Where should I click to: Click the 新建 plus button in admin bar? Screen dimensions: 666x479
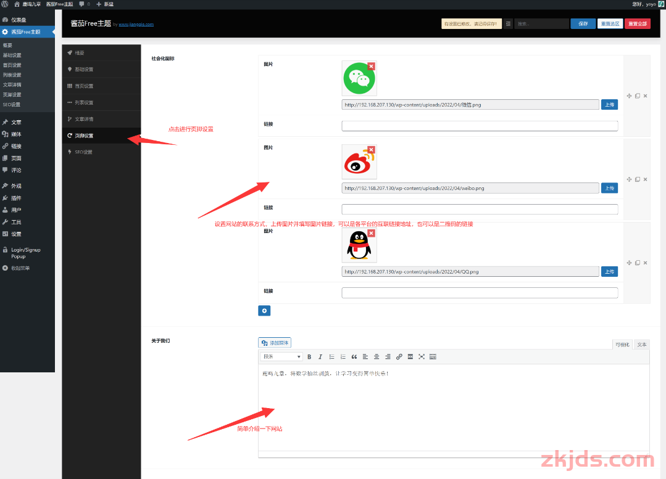[x=105, y=4]
